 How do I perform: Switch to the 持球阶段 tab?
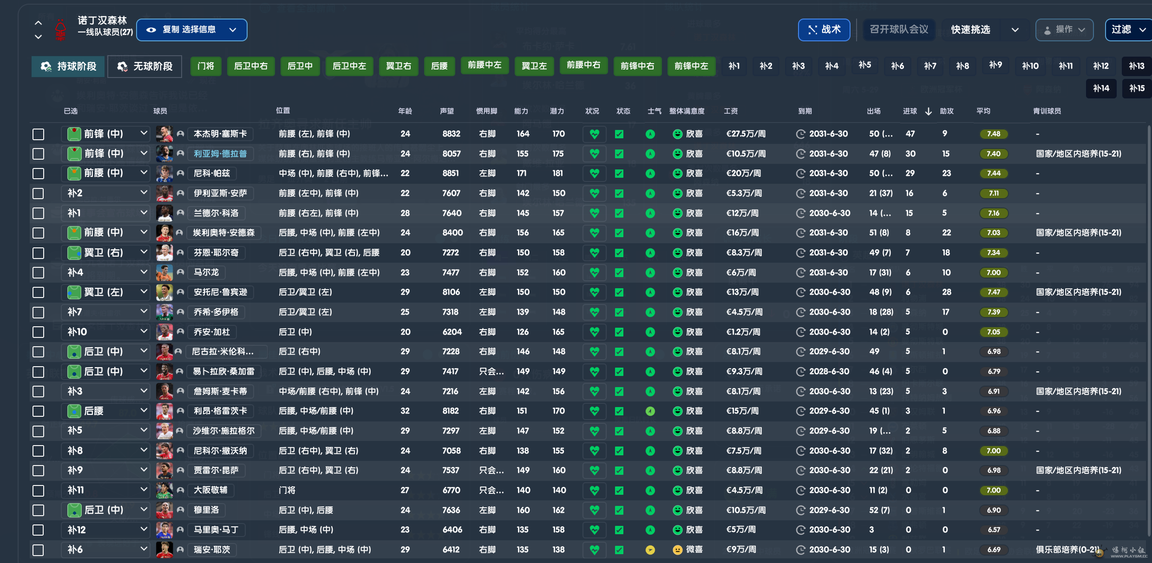tap(68, 66)
